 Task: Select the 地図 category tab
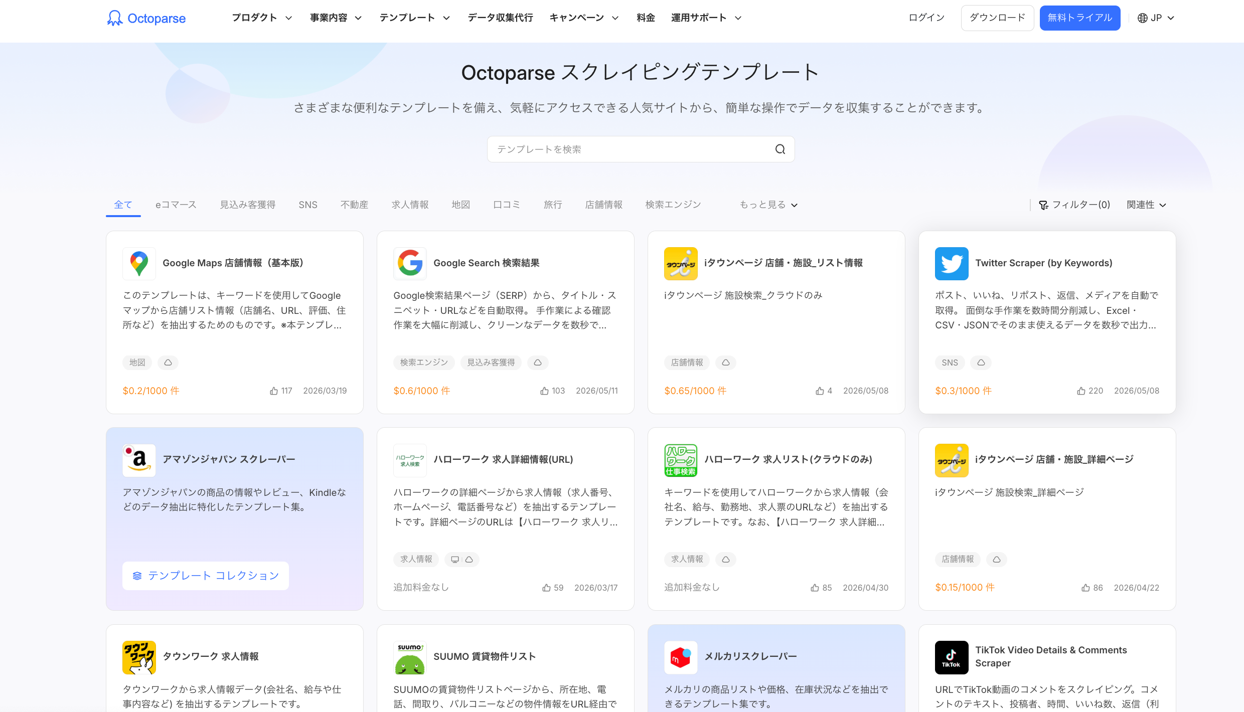(x=460, y=205)
